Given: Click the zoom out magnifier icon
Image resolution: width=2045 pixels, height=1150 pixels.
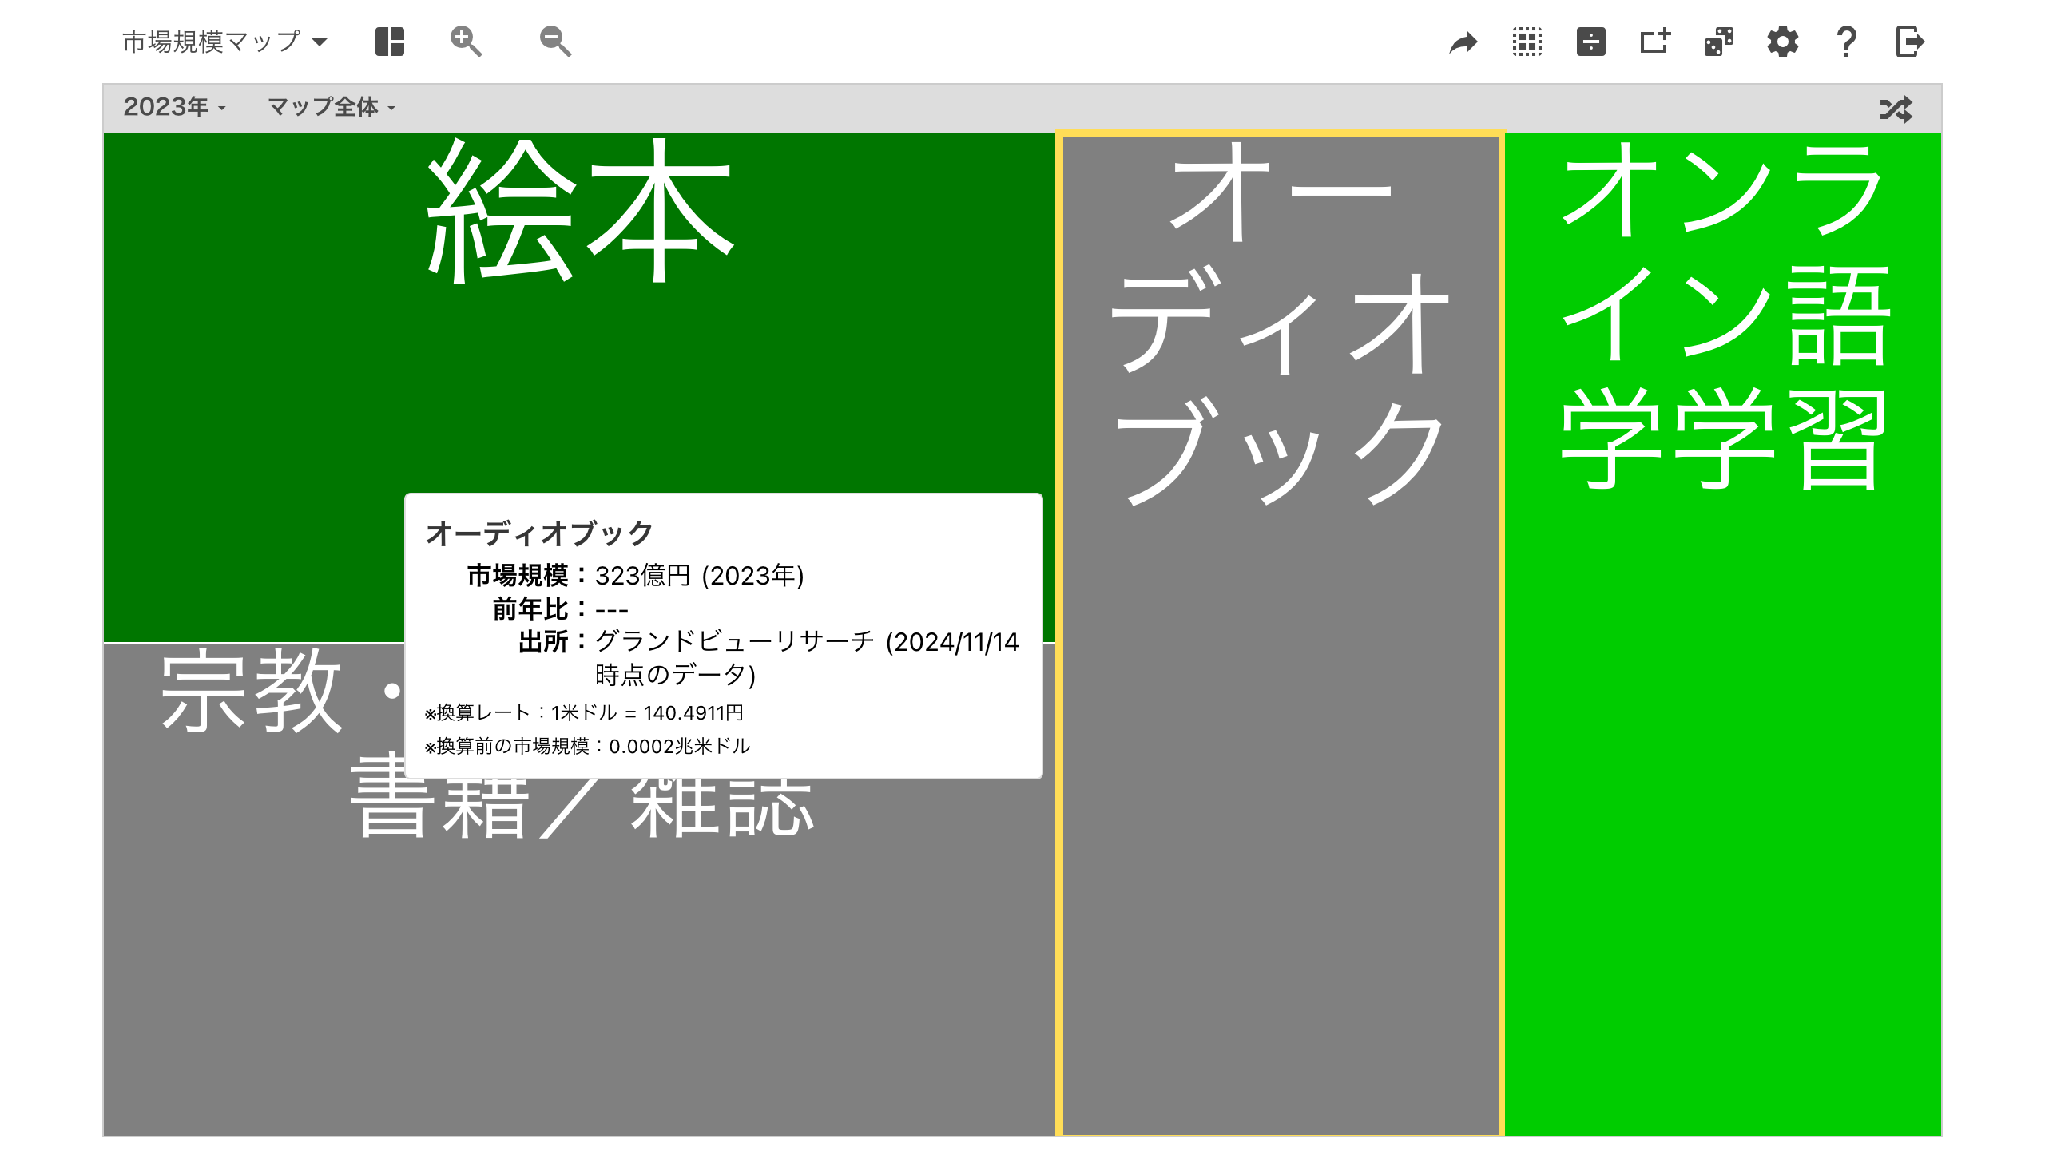Looking at the screenshot, I should [555, 42].
